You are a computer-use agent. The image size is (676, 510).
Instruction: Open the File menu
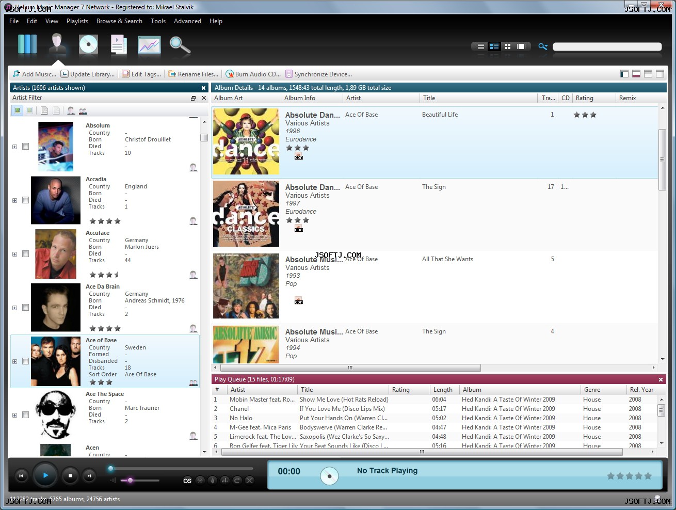click(x=14, y=21)
